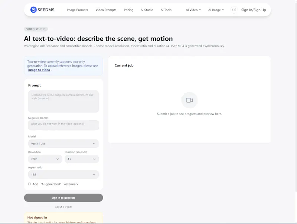Open AI Tools from navigation
The height and width of the screenshot is (224, 297).
click(166, 10)
